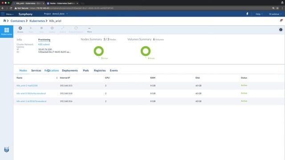
Task: Select the K8s_ariel browser tab
Action: (x=28, y=3)
